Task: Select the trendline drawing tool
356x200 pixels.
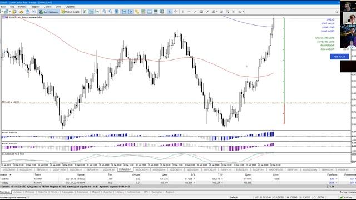Action: coord(195,12)
